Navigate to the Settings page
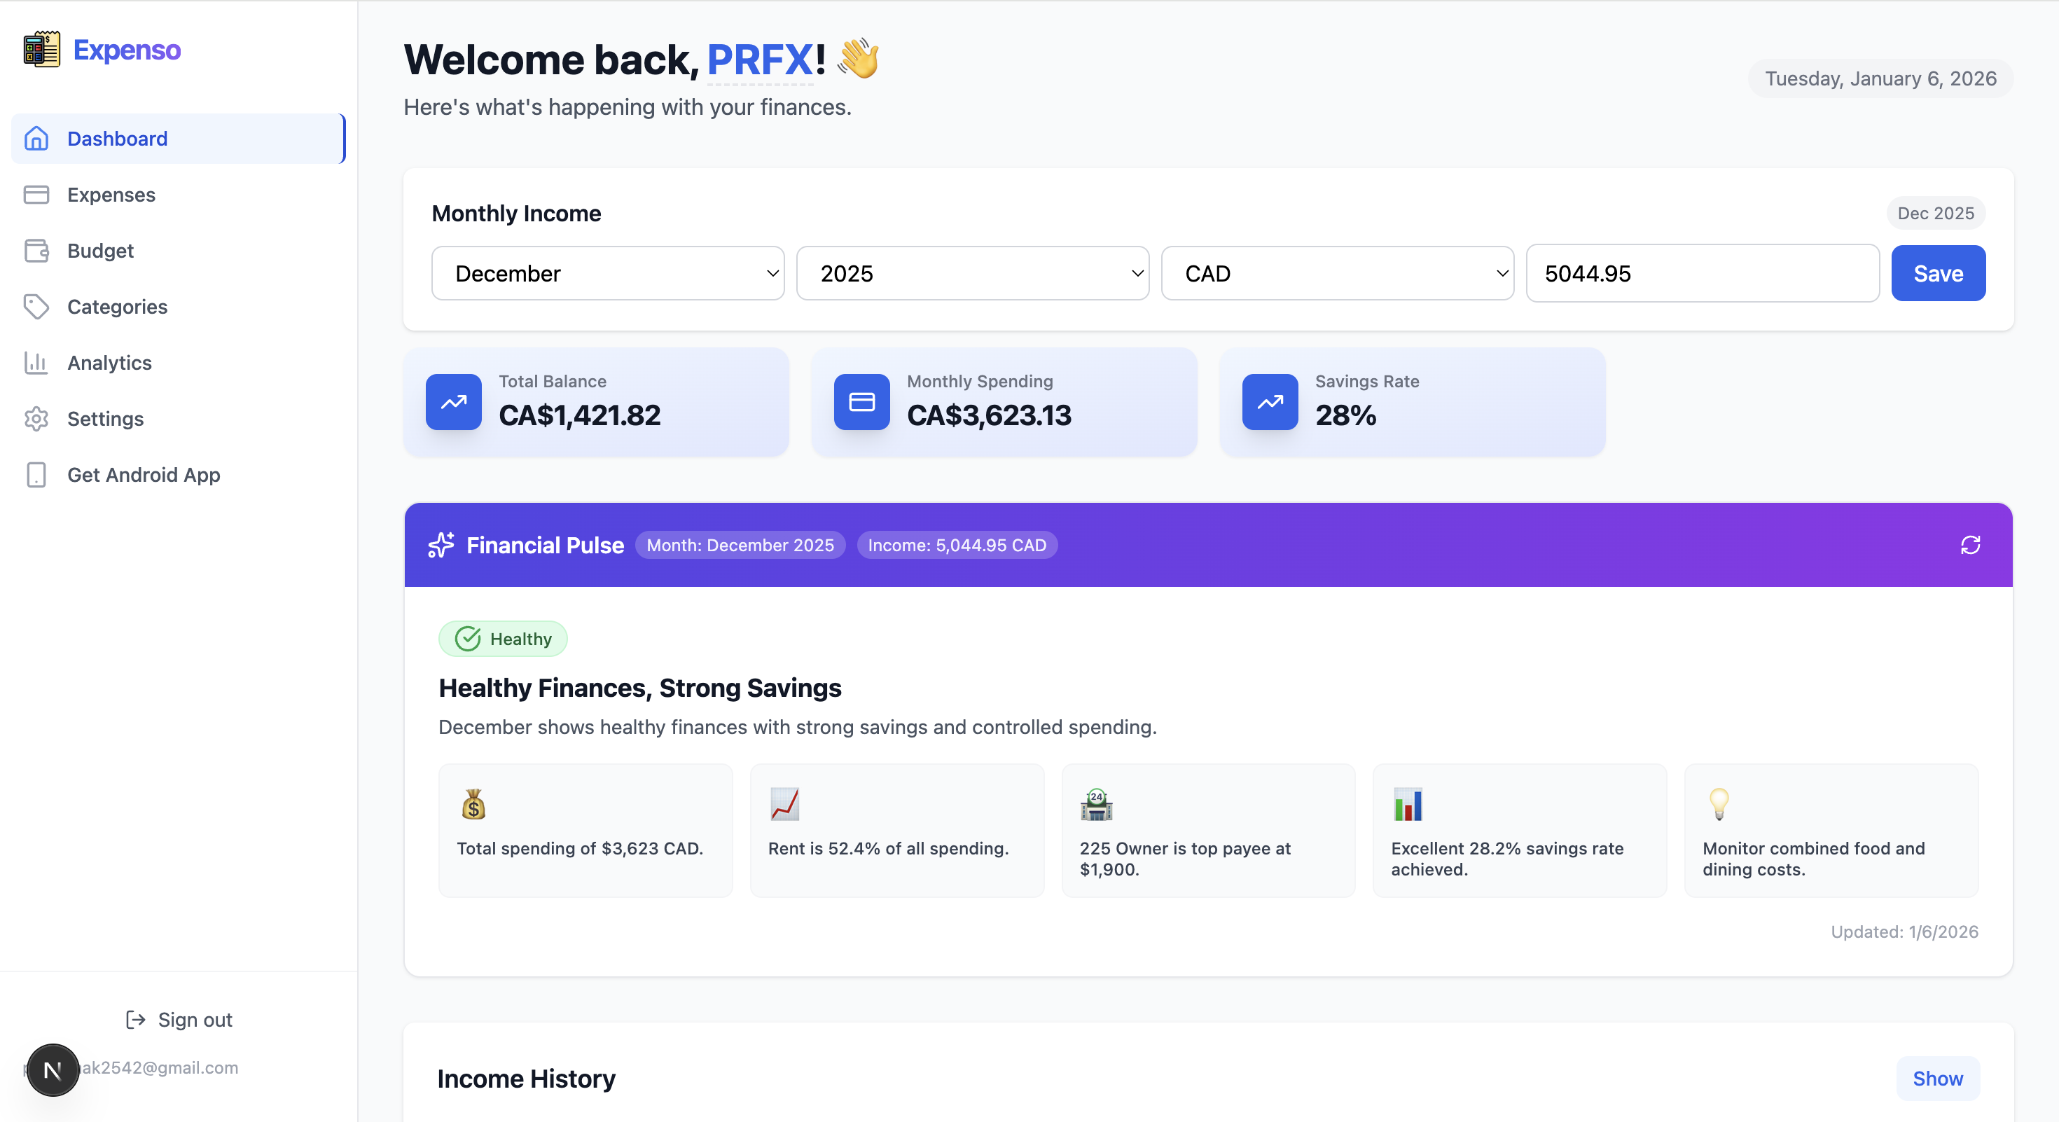 coord(106,418)
